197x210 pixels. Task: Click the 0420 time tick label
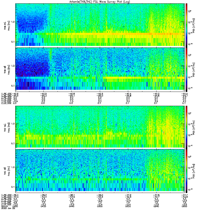tap(43, 206)
